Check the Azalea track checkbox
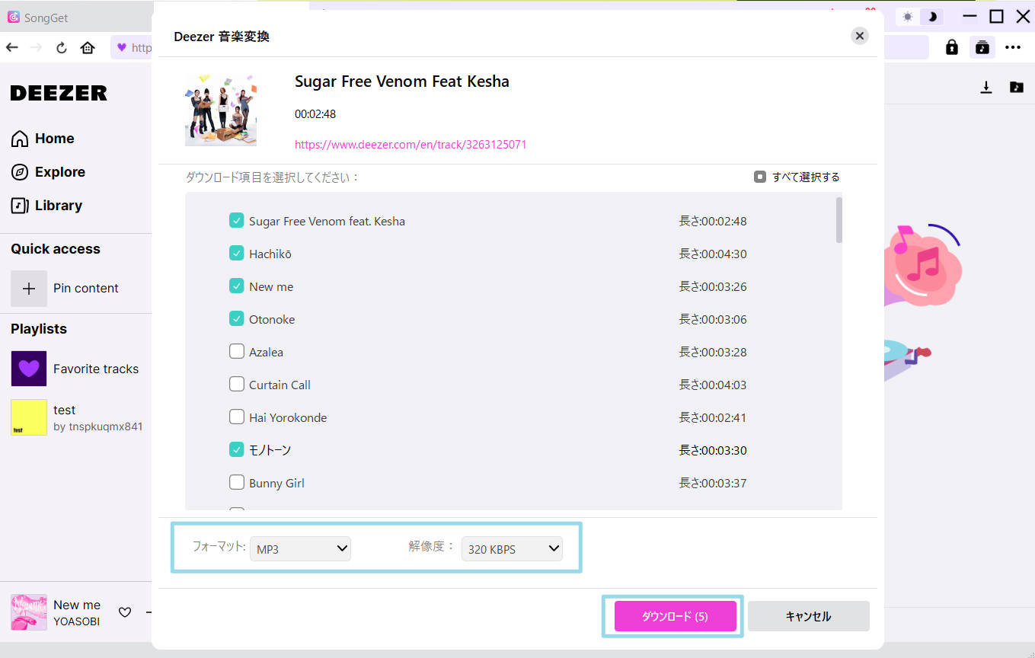 click(237, 352)
